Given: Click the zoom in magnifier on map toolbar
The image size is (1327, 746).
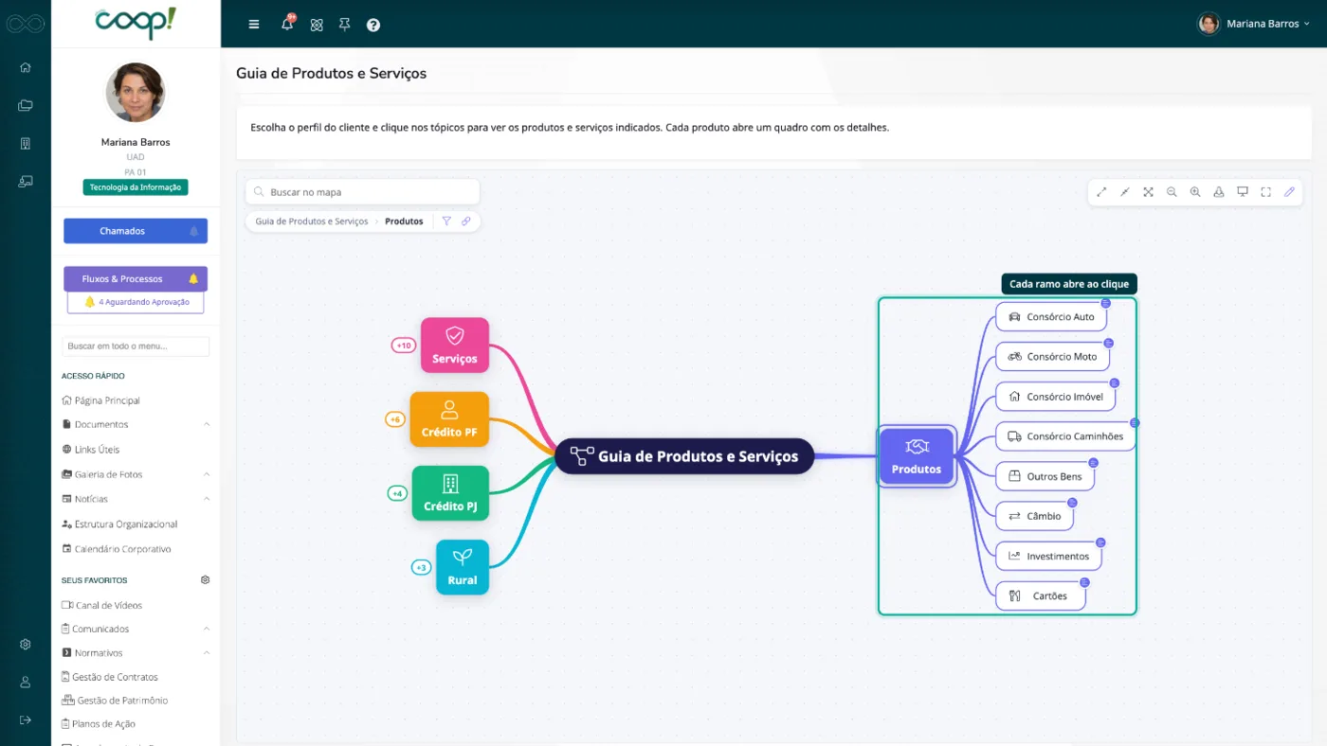Looking at the screenshot, I should coord(1195,192).
